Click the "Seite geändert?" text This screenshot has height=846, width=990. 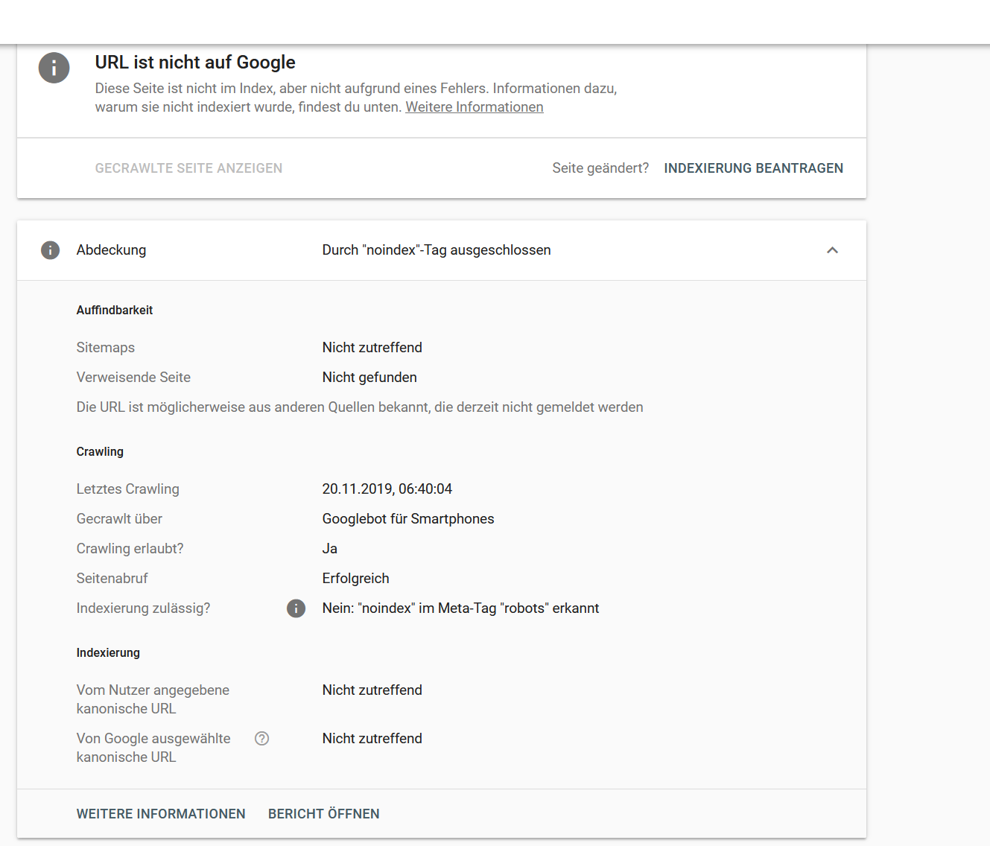(x=600, y=168)
